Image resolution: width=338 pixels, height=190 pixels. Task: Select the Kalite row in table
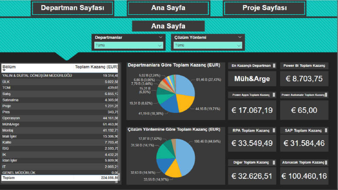60,142
